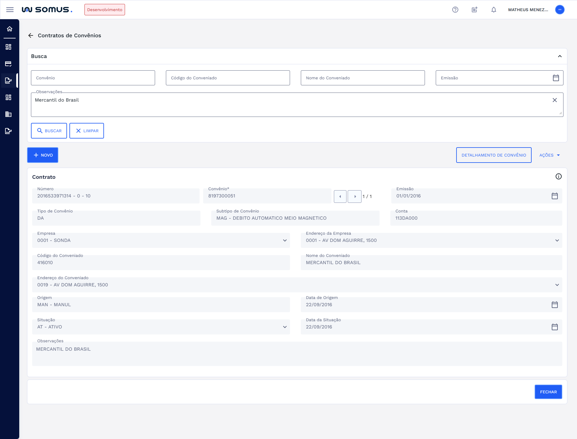Click the back arrow beside Contratos de Convênios

[x=31, y=35]
